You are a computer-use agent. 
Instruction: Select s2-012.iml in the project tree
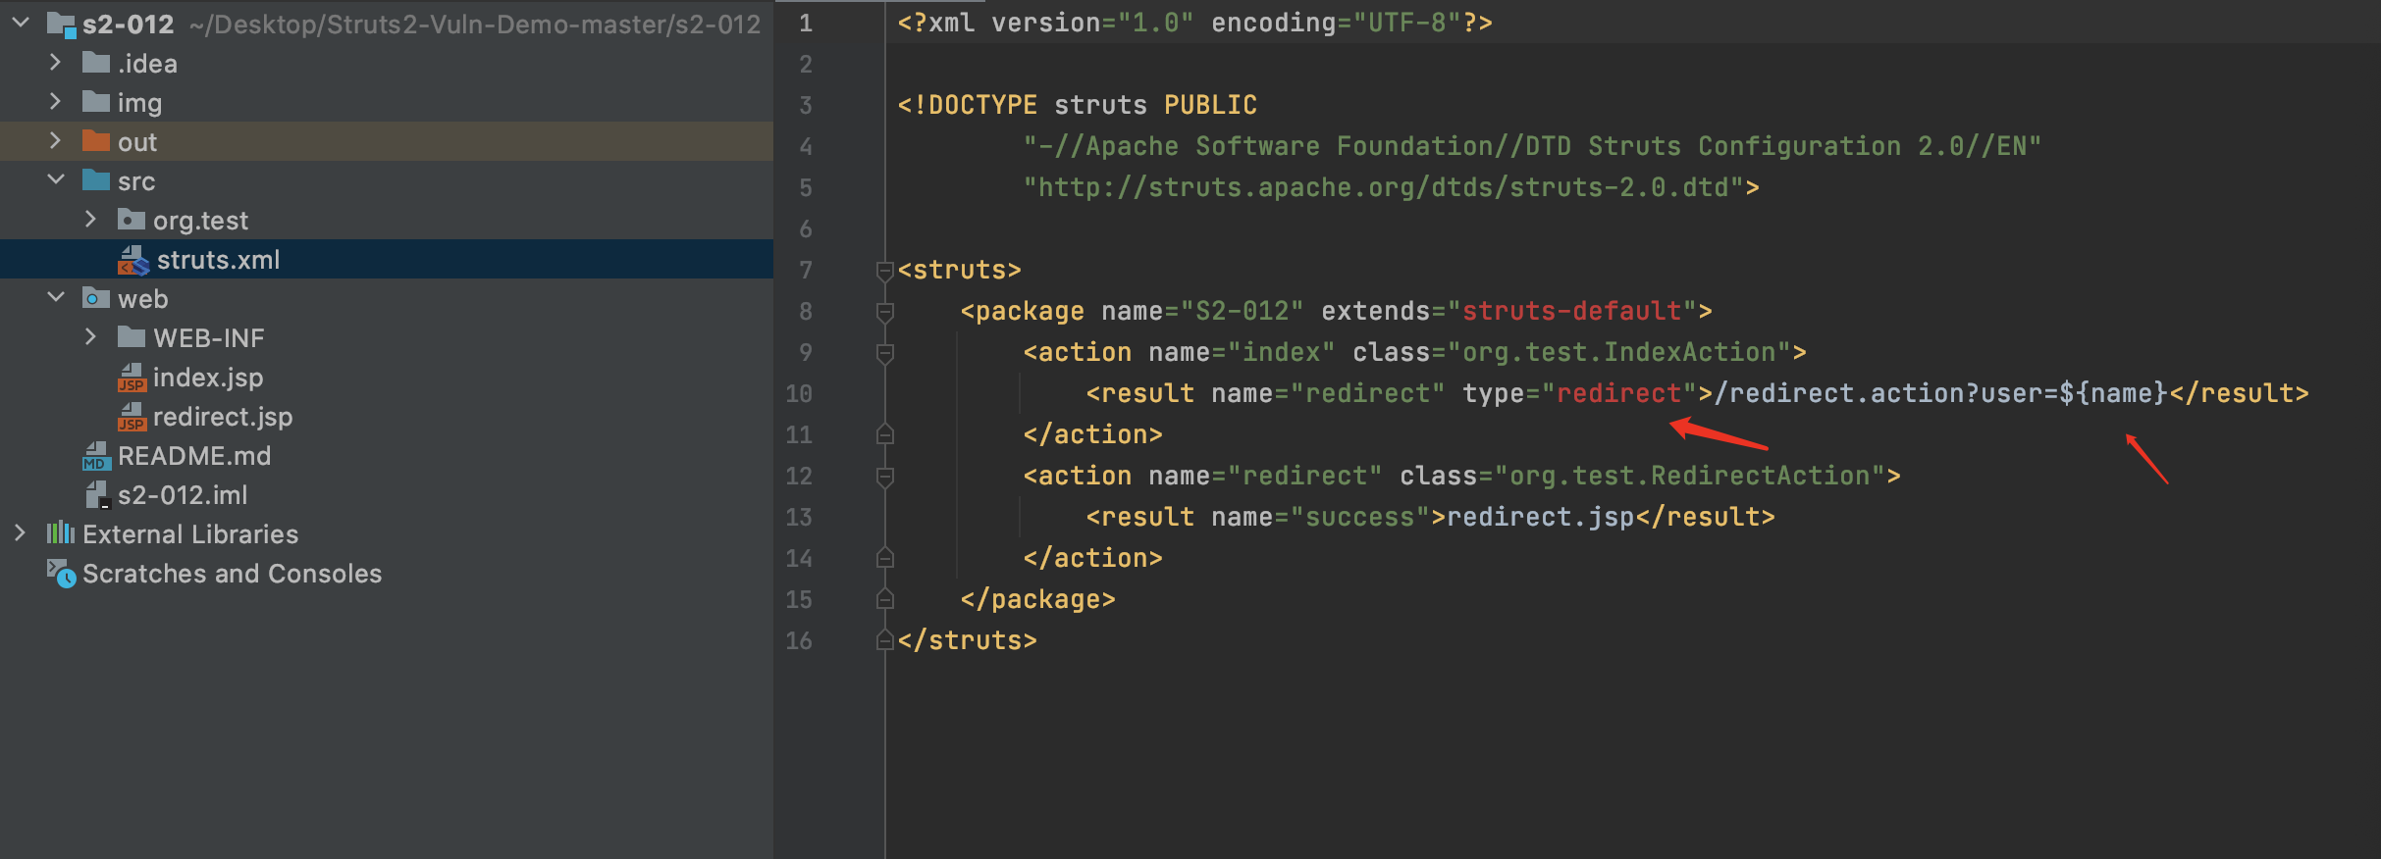pyautogui.click(x=387, y=495)
